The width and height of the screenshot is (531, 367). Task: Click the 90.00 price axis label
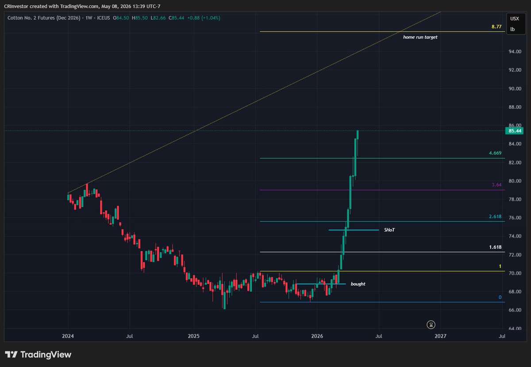(x=516, y=89)
